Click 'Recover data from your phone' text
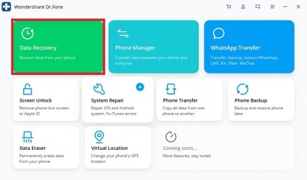 tap(47, 58)
